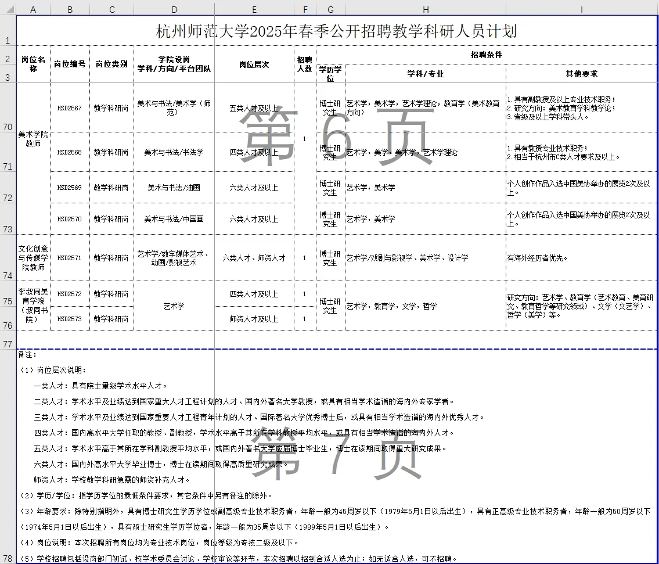Select column F header
The image size is (659, 564).
pyautogui.click(x=305, y=9)
